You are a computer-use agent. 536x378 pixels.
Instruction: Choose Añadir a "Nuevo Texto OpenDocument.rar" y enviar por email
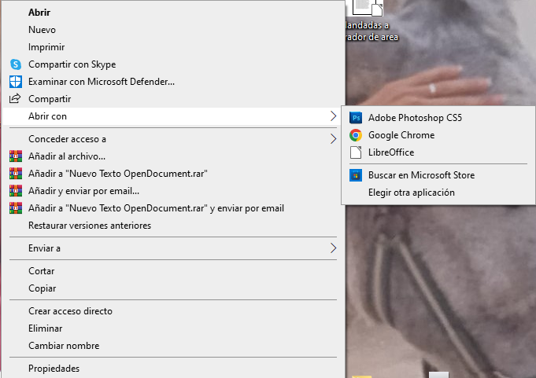pyautogui.click(x=174, y=208)
